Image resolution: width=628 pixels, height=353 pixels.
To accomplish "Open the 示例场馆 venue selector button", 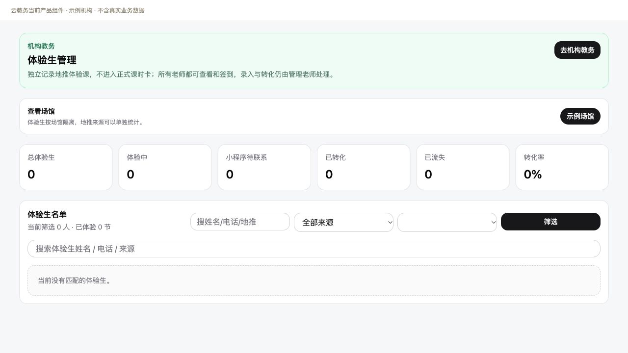I will point(580,116).
